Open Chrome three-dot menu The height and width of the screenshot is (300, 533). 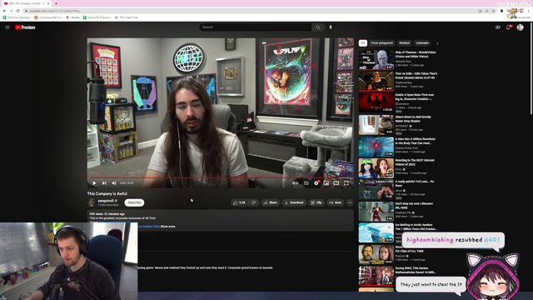(x=529, y=11)
